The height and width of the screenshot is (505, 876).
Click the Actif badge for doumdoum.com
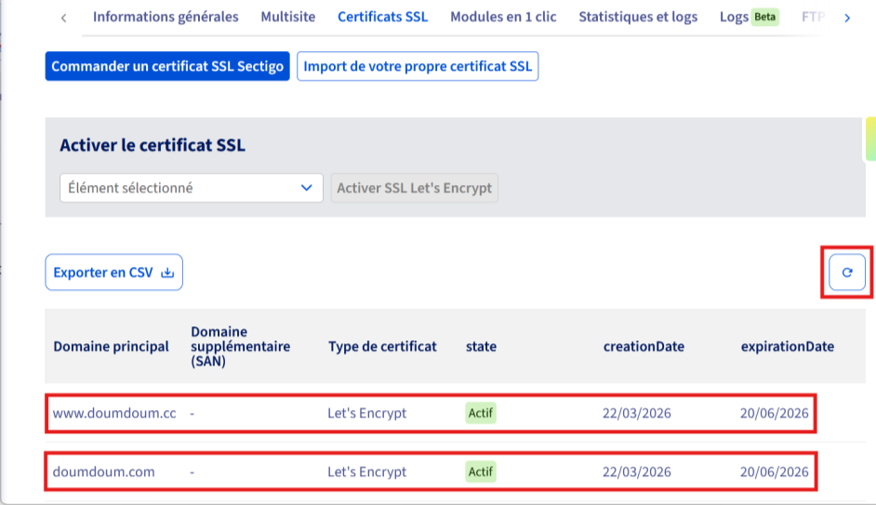click(x=481, y=472)
